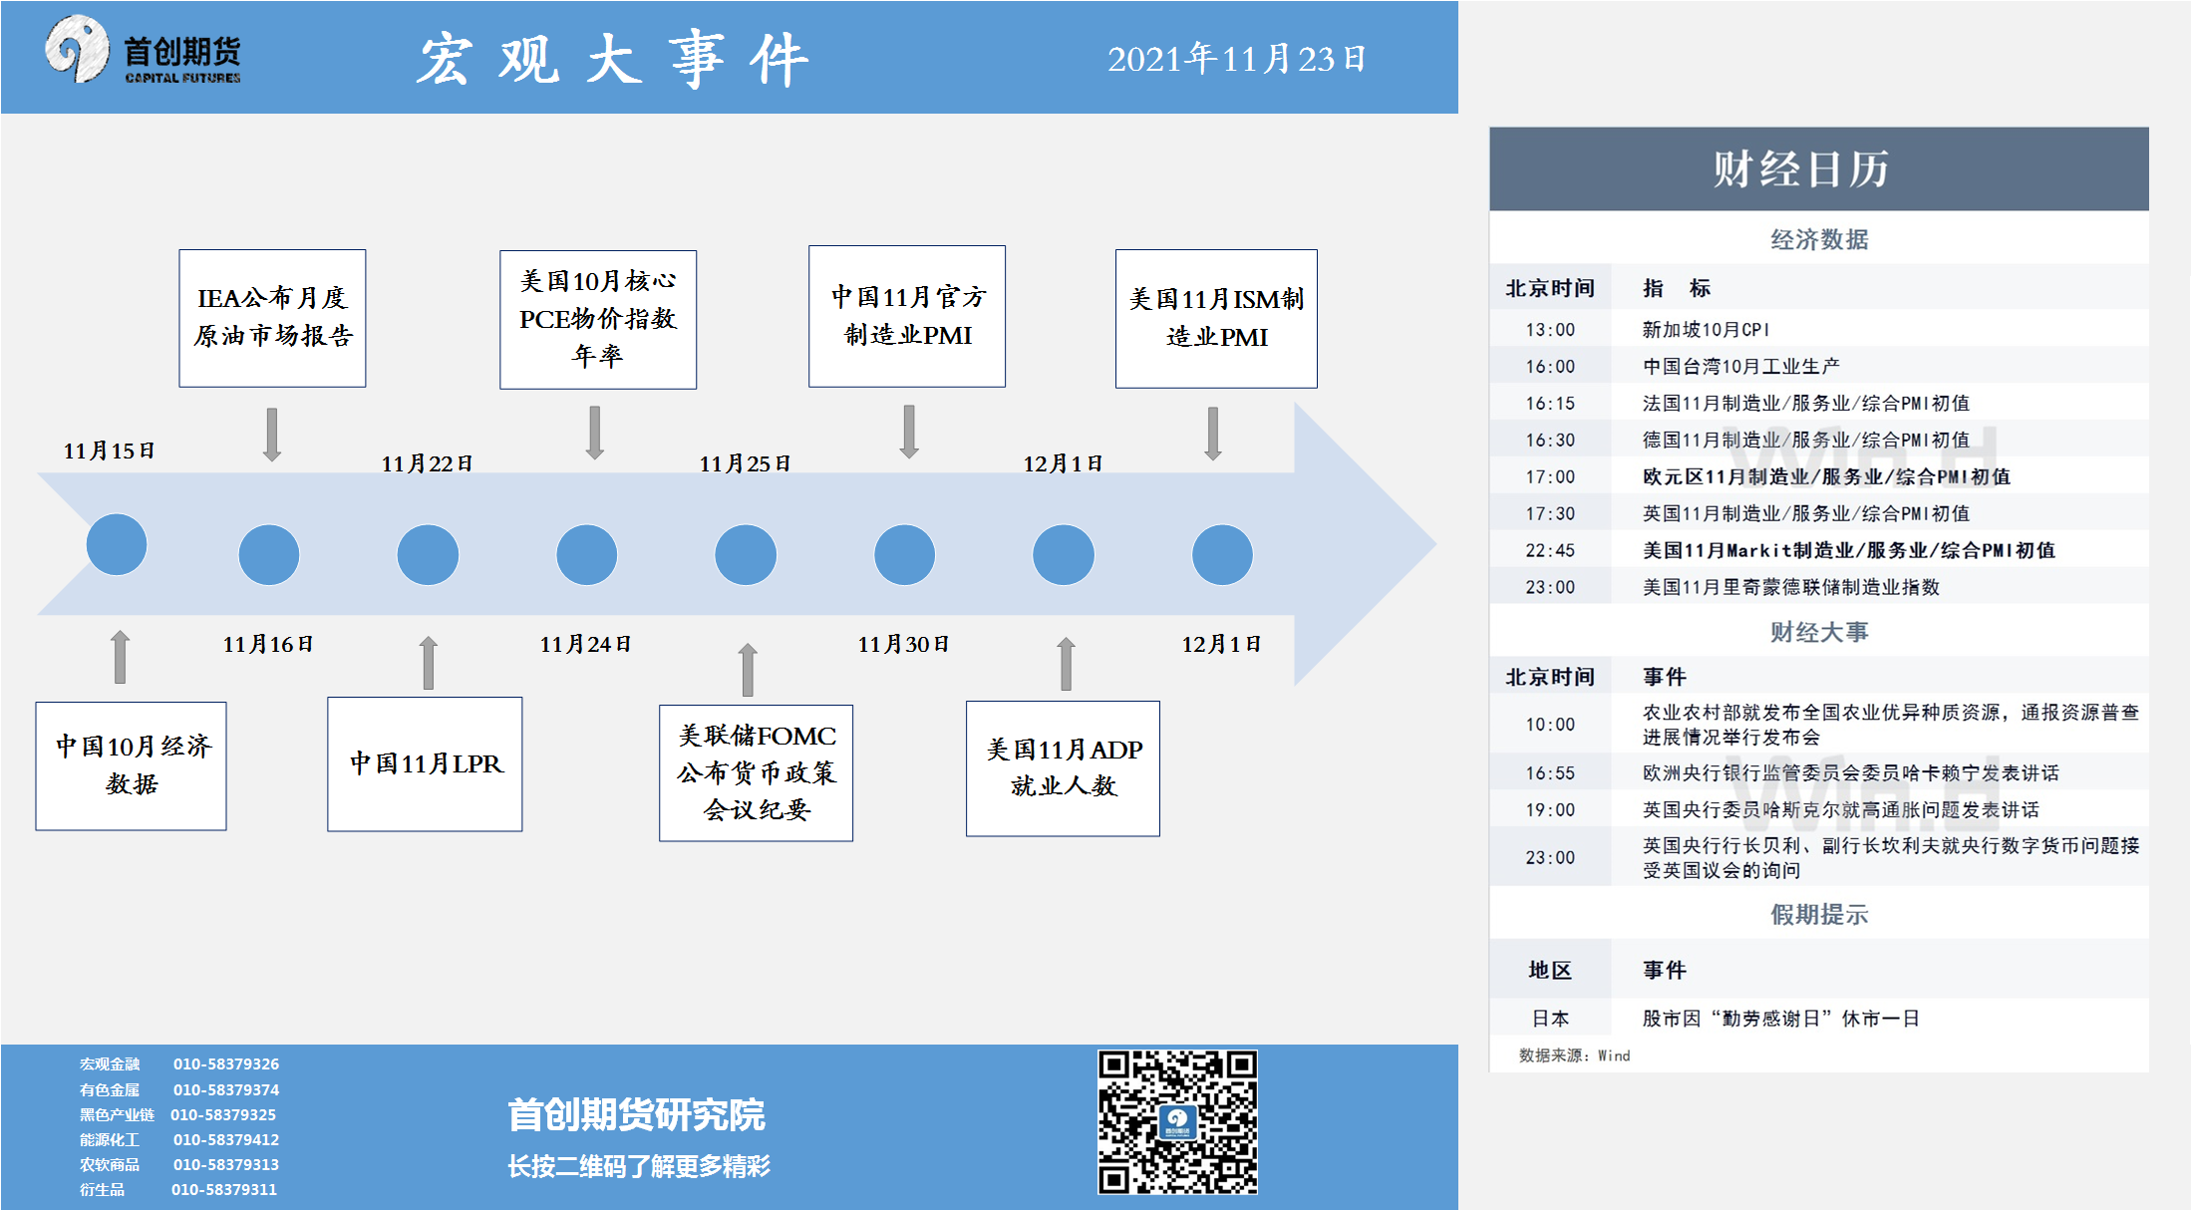Click the down arrow under 中国11月官方制造业PMI box
This screenshot has width=2192, height=1211.
(909, 432)
